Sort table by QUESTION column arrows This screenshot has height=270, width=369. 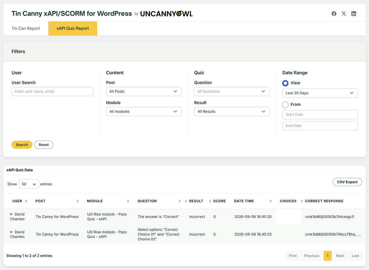(180, 201)
